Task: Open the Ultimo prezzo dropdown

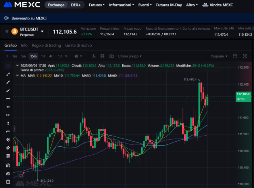Action: (x=130, y=56)
